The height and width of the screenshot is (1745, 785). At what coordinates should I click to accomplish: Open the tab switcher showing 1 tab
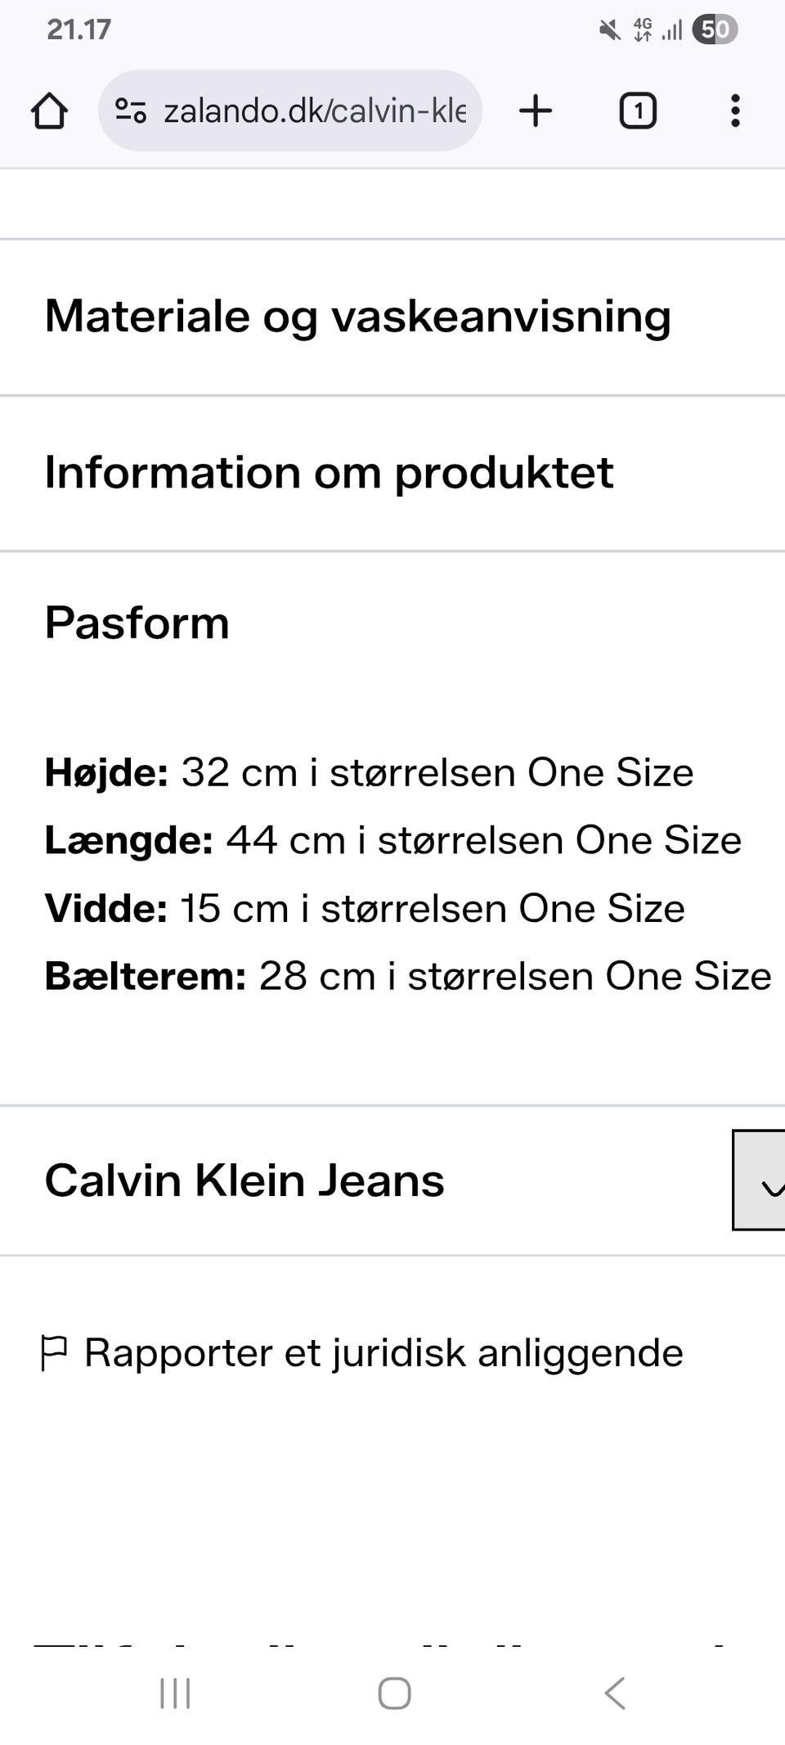638,110
